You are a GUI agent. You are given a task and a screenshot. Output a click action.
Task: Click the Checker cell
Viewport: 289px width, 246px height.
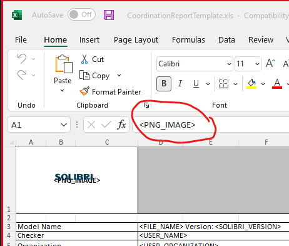pos(77,235)
